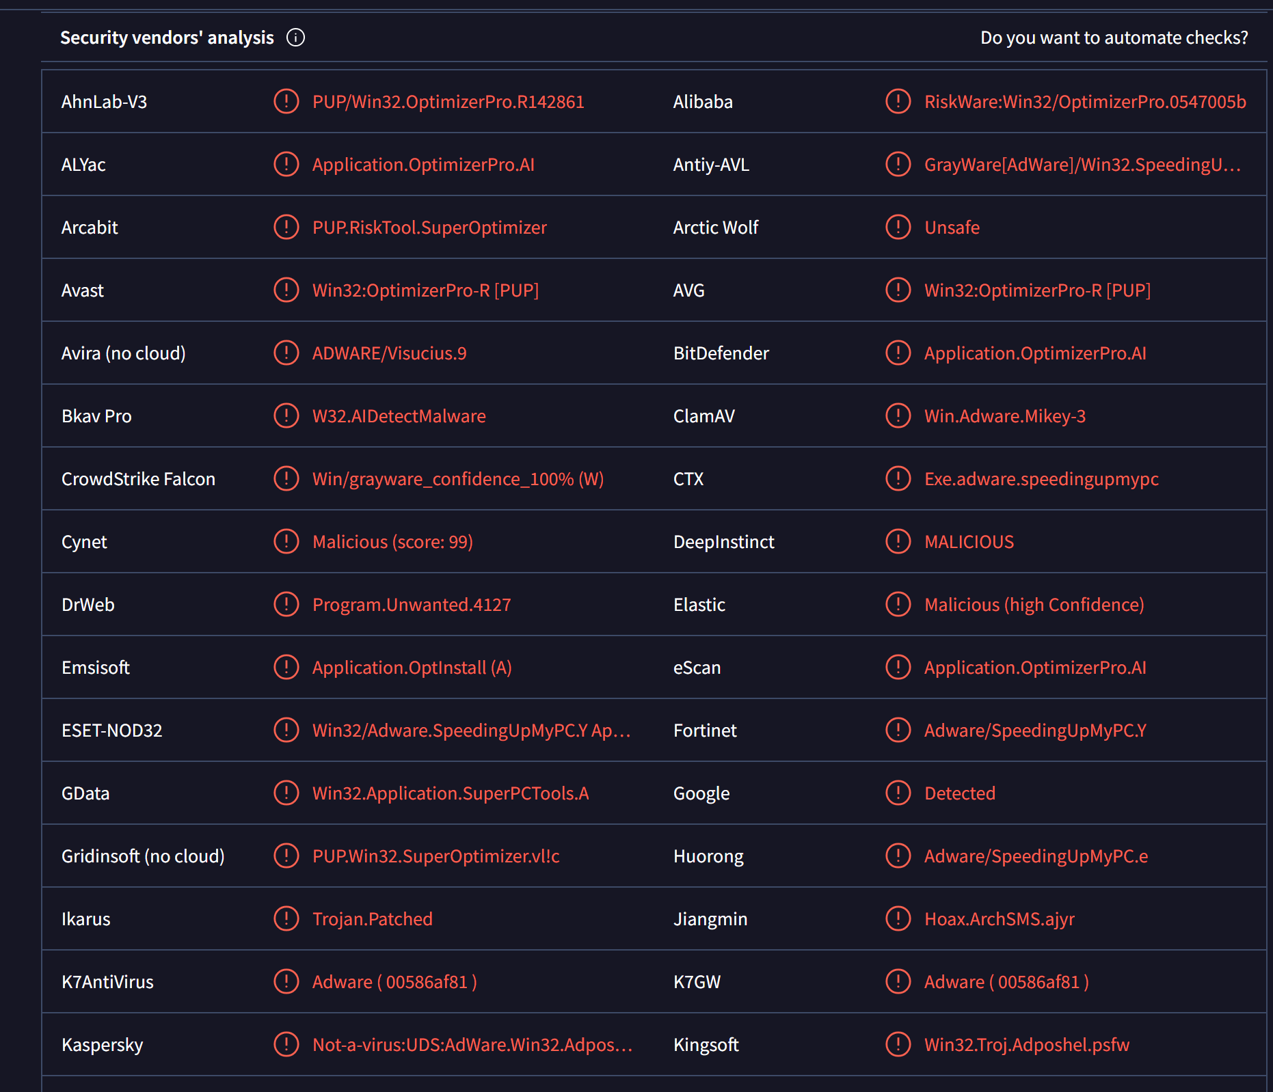Click the alert icon for Avira (no cloud)

[x=286, y=353]
